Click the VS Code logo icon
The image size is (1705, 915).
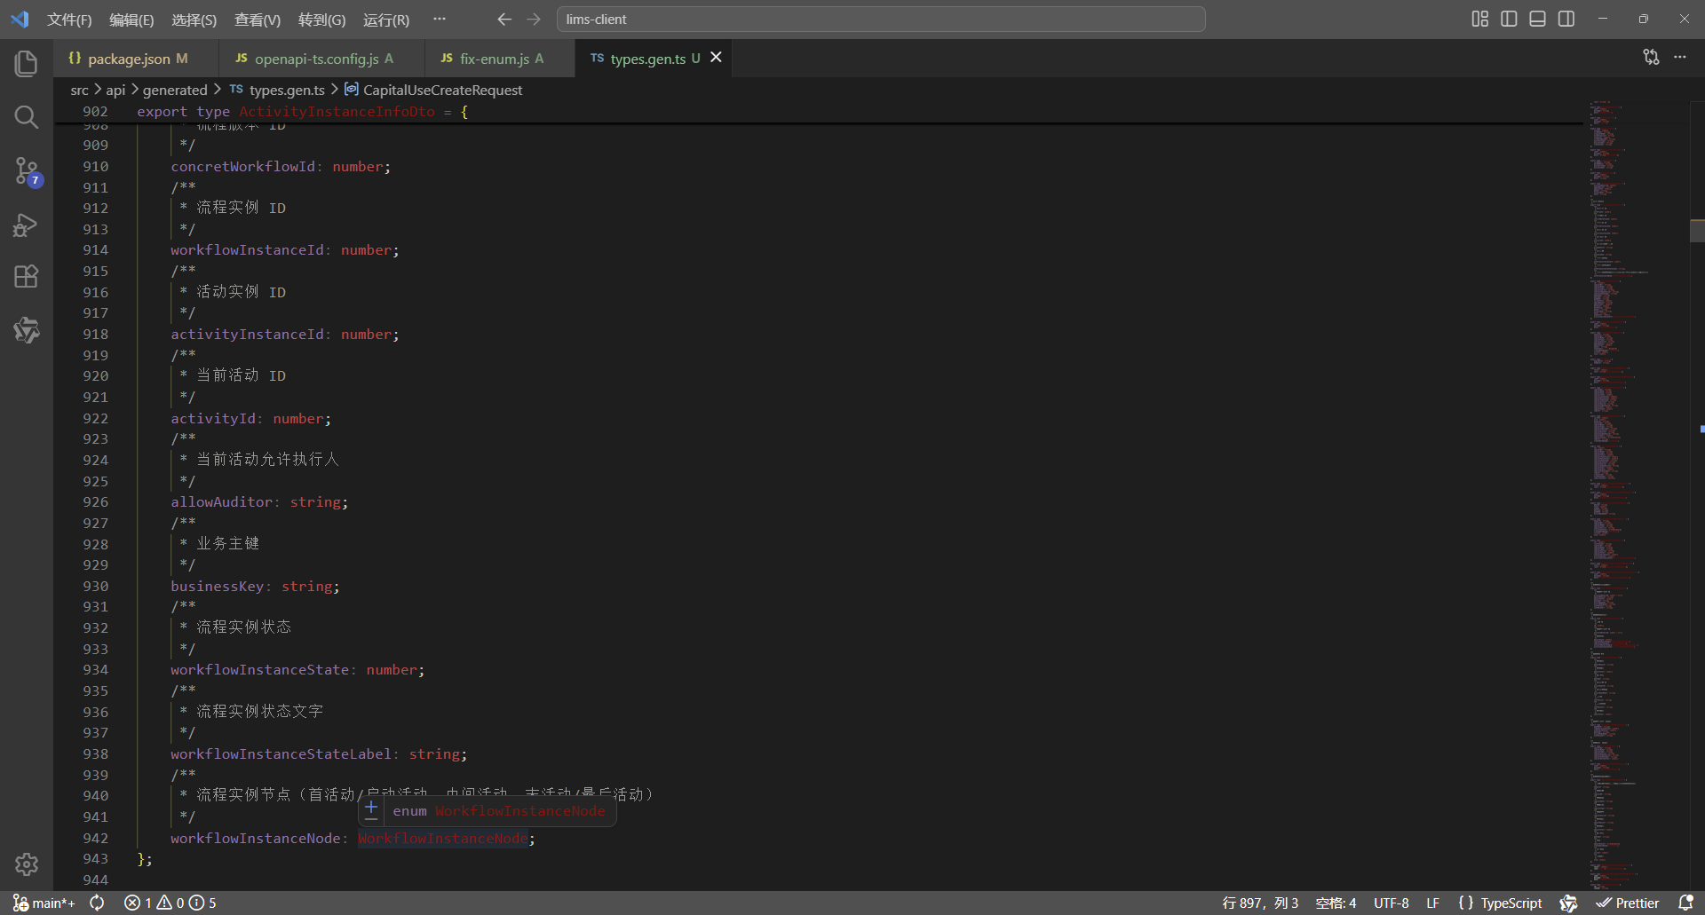pos(20,19)
